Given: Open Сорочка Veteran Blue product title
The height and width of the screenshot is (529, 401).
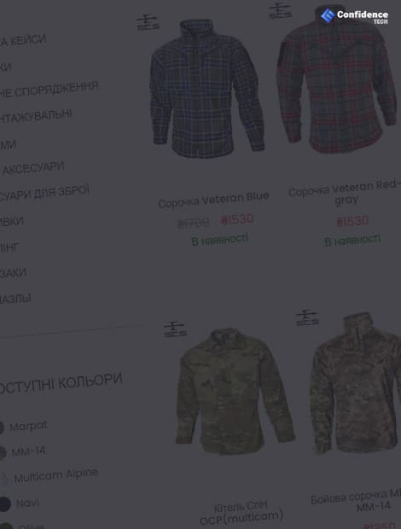Looking at the screenshot, I should pyautogui.click(x=213, y=200).
